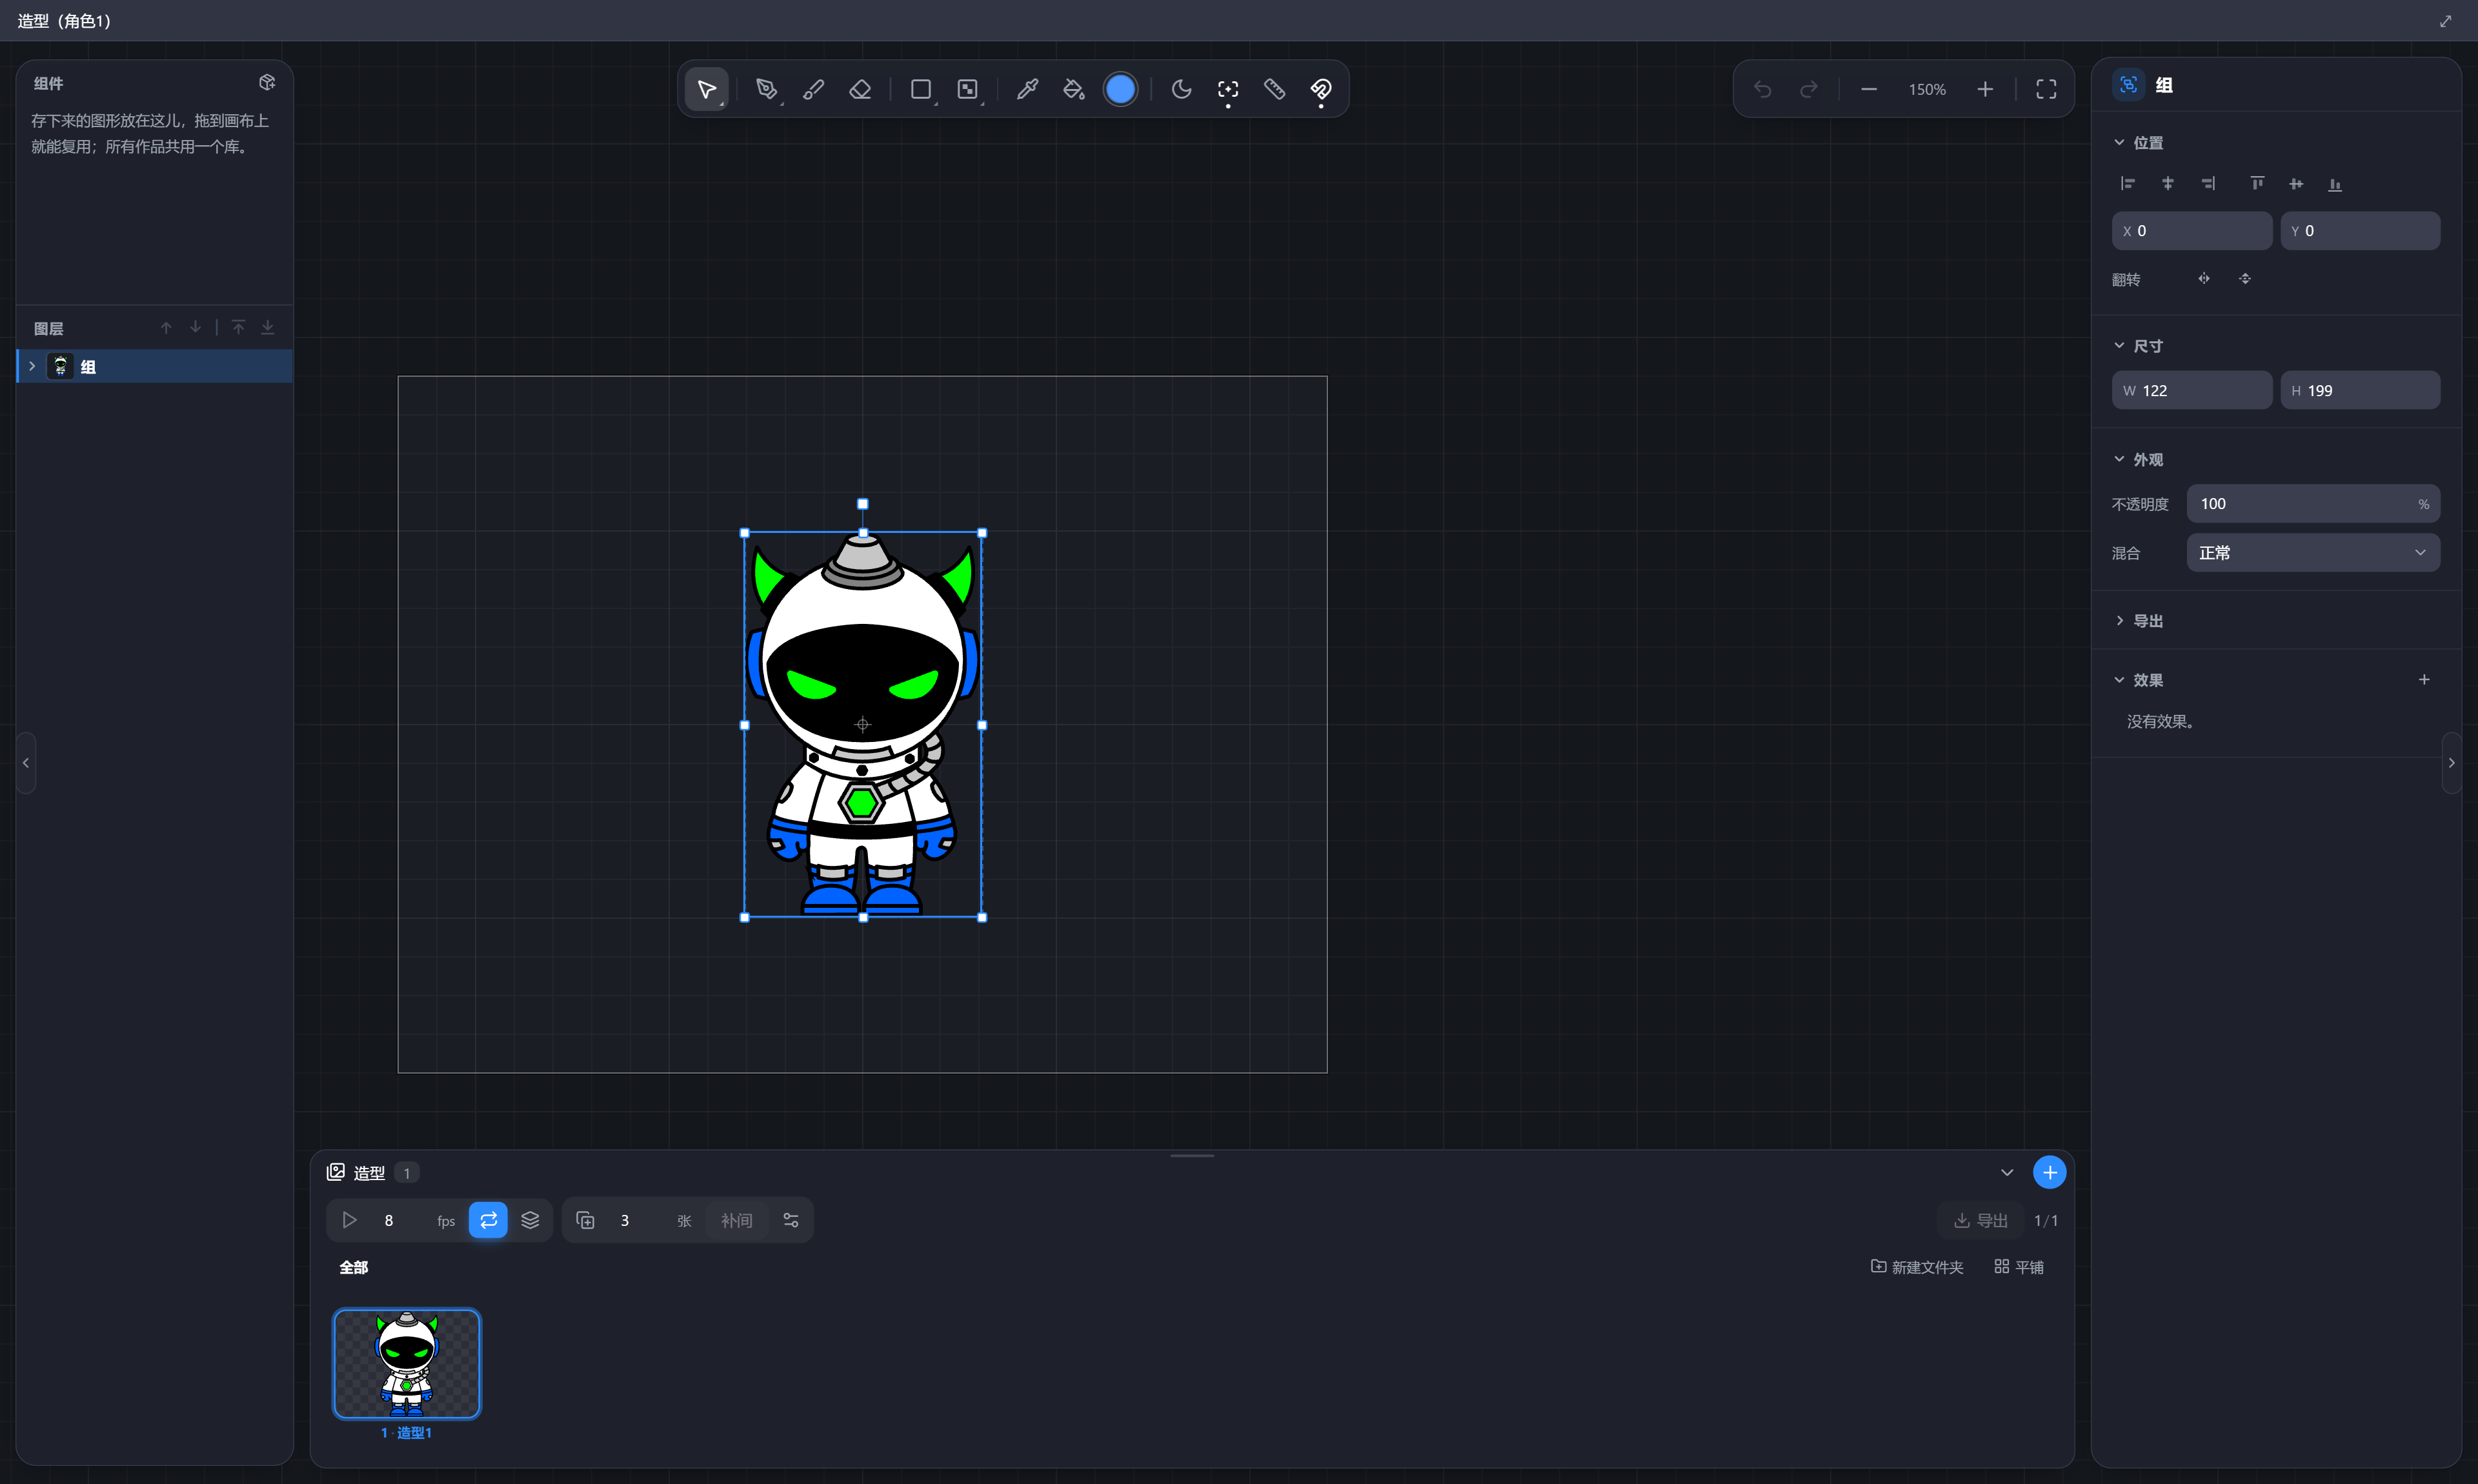Select the rectangle shape tool

point(921,90)
